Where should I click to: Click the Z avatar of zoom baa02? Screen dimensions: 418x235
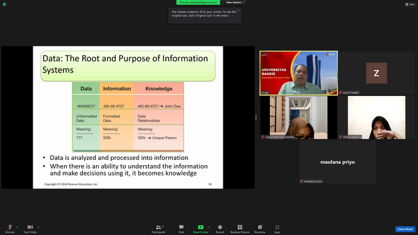pos(376,73)
